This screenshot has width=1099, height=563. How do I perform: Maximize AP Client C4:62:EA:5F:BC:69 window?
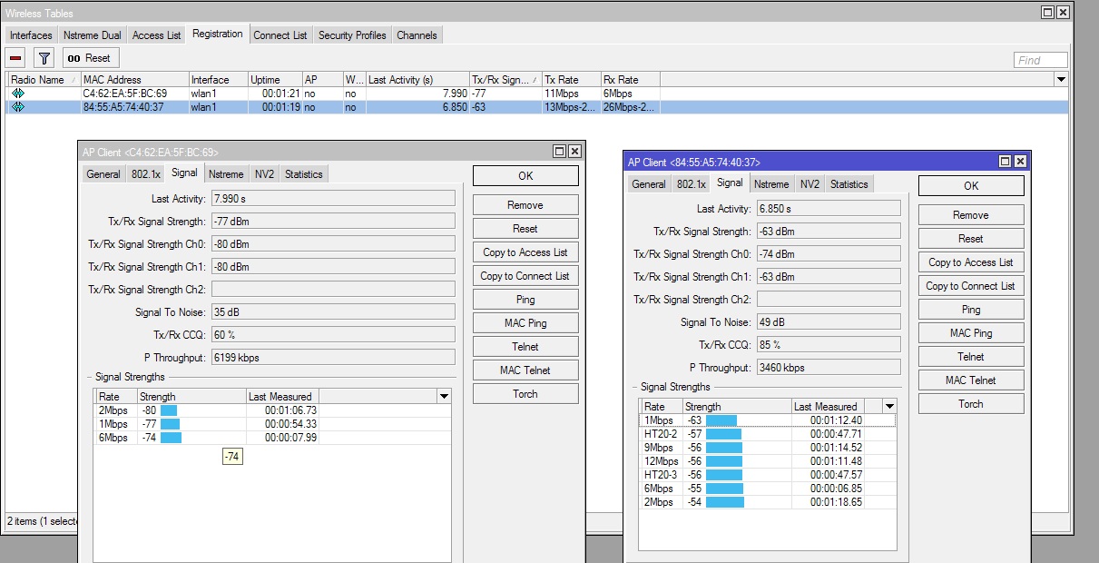(x=559, y=152)
